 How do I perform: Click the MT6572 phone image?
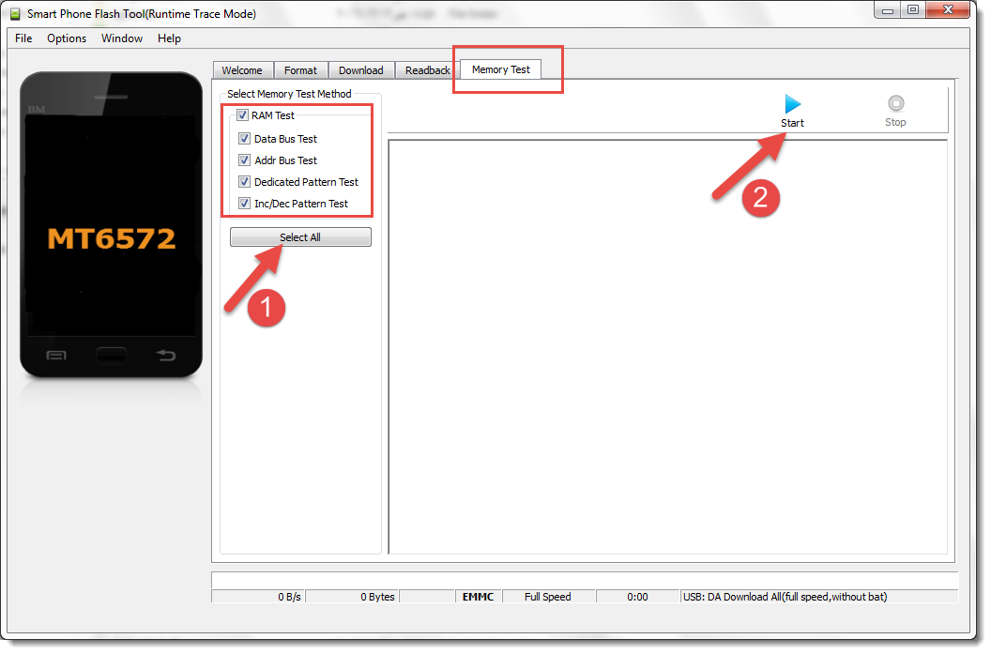pos(112,225)
